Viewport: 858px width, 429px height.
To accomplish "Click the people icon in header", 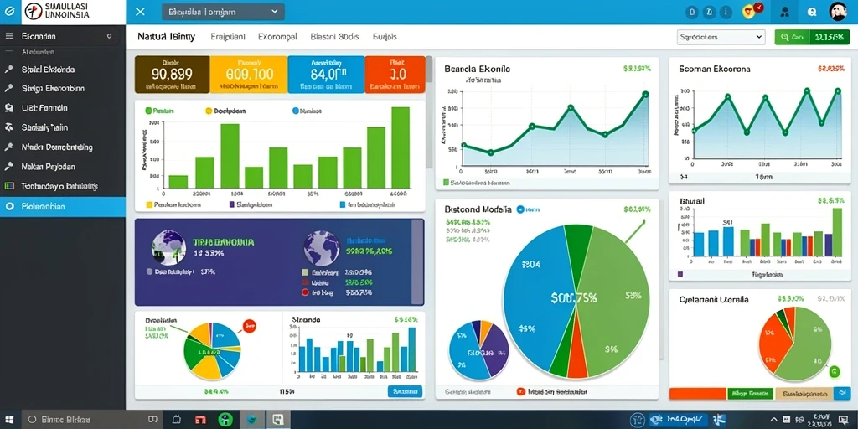I will [x=784, y=12].
